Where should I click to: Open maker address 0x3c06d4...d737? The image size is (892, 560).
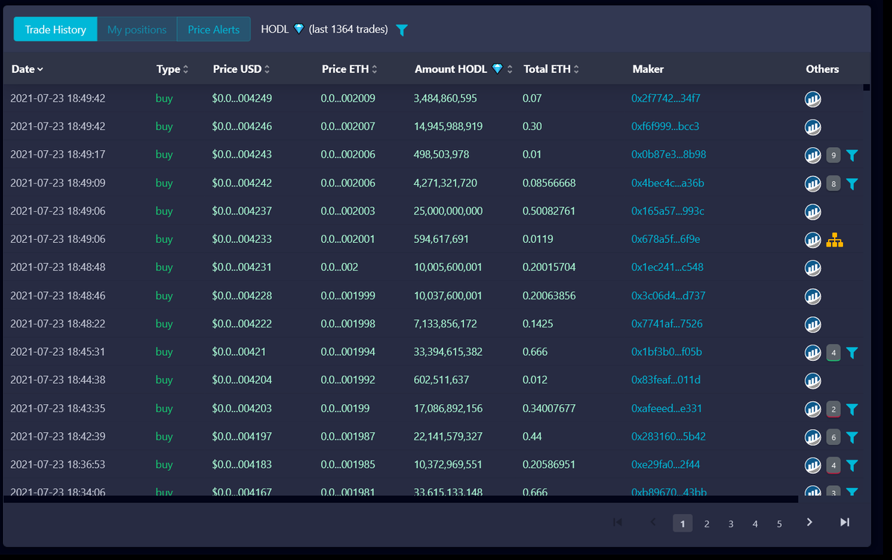coord(668,296)
